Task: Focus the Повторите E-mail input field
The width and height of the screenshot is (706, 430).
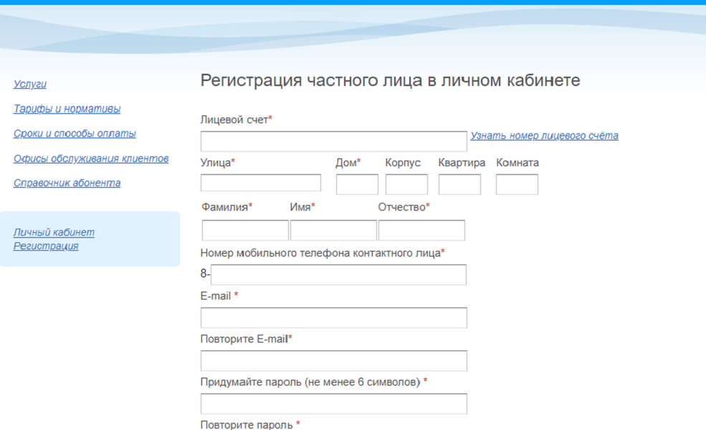Action: coord(333,360)
